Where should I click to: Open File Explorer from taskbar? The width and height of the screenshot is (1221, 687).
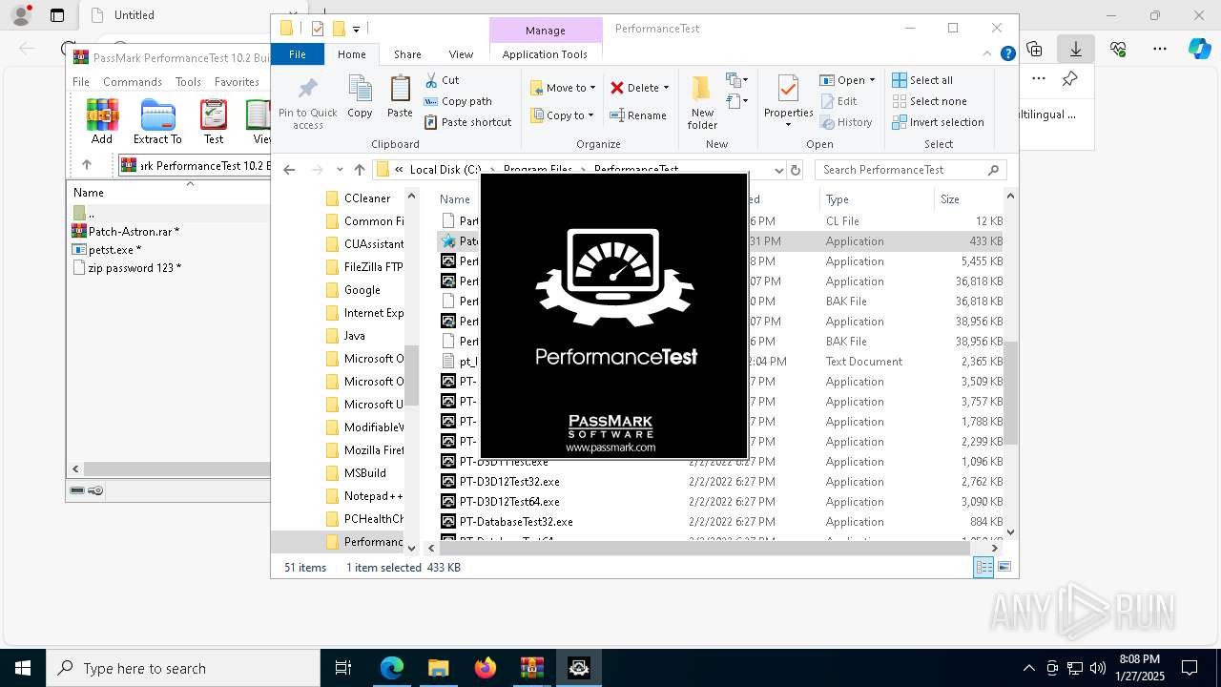pos(439,668)
